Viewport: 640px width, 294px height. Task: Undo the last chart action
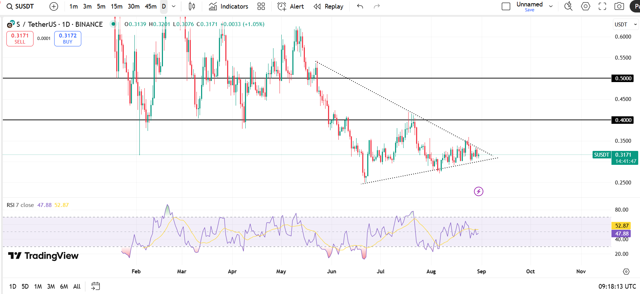coord(360,6)
